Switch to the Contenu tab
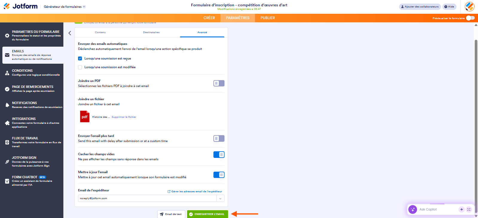Screen dimensions: 478x218 (100, 32)
